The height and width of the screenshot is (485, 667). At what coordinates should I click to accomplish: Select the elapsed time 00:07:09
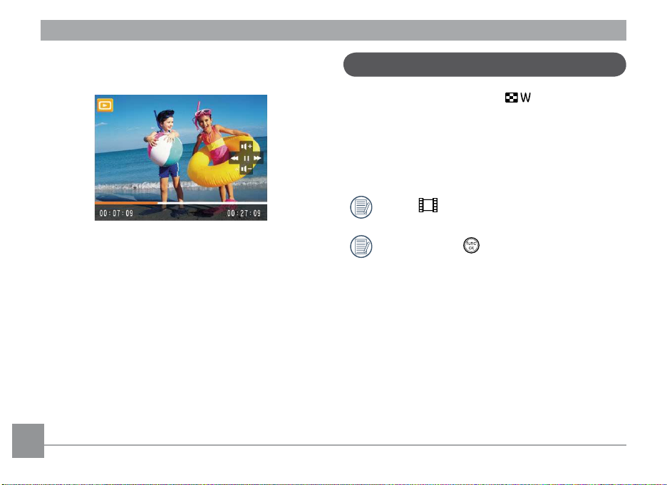point(116,213)
